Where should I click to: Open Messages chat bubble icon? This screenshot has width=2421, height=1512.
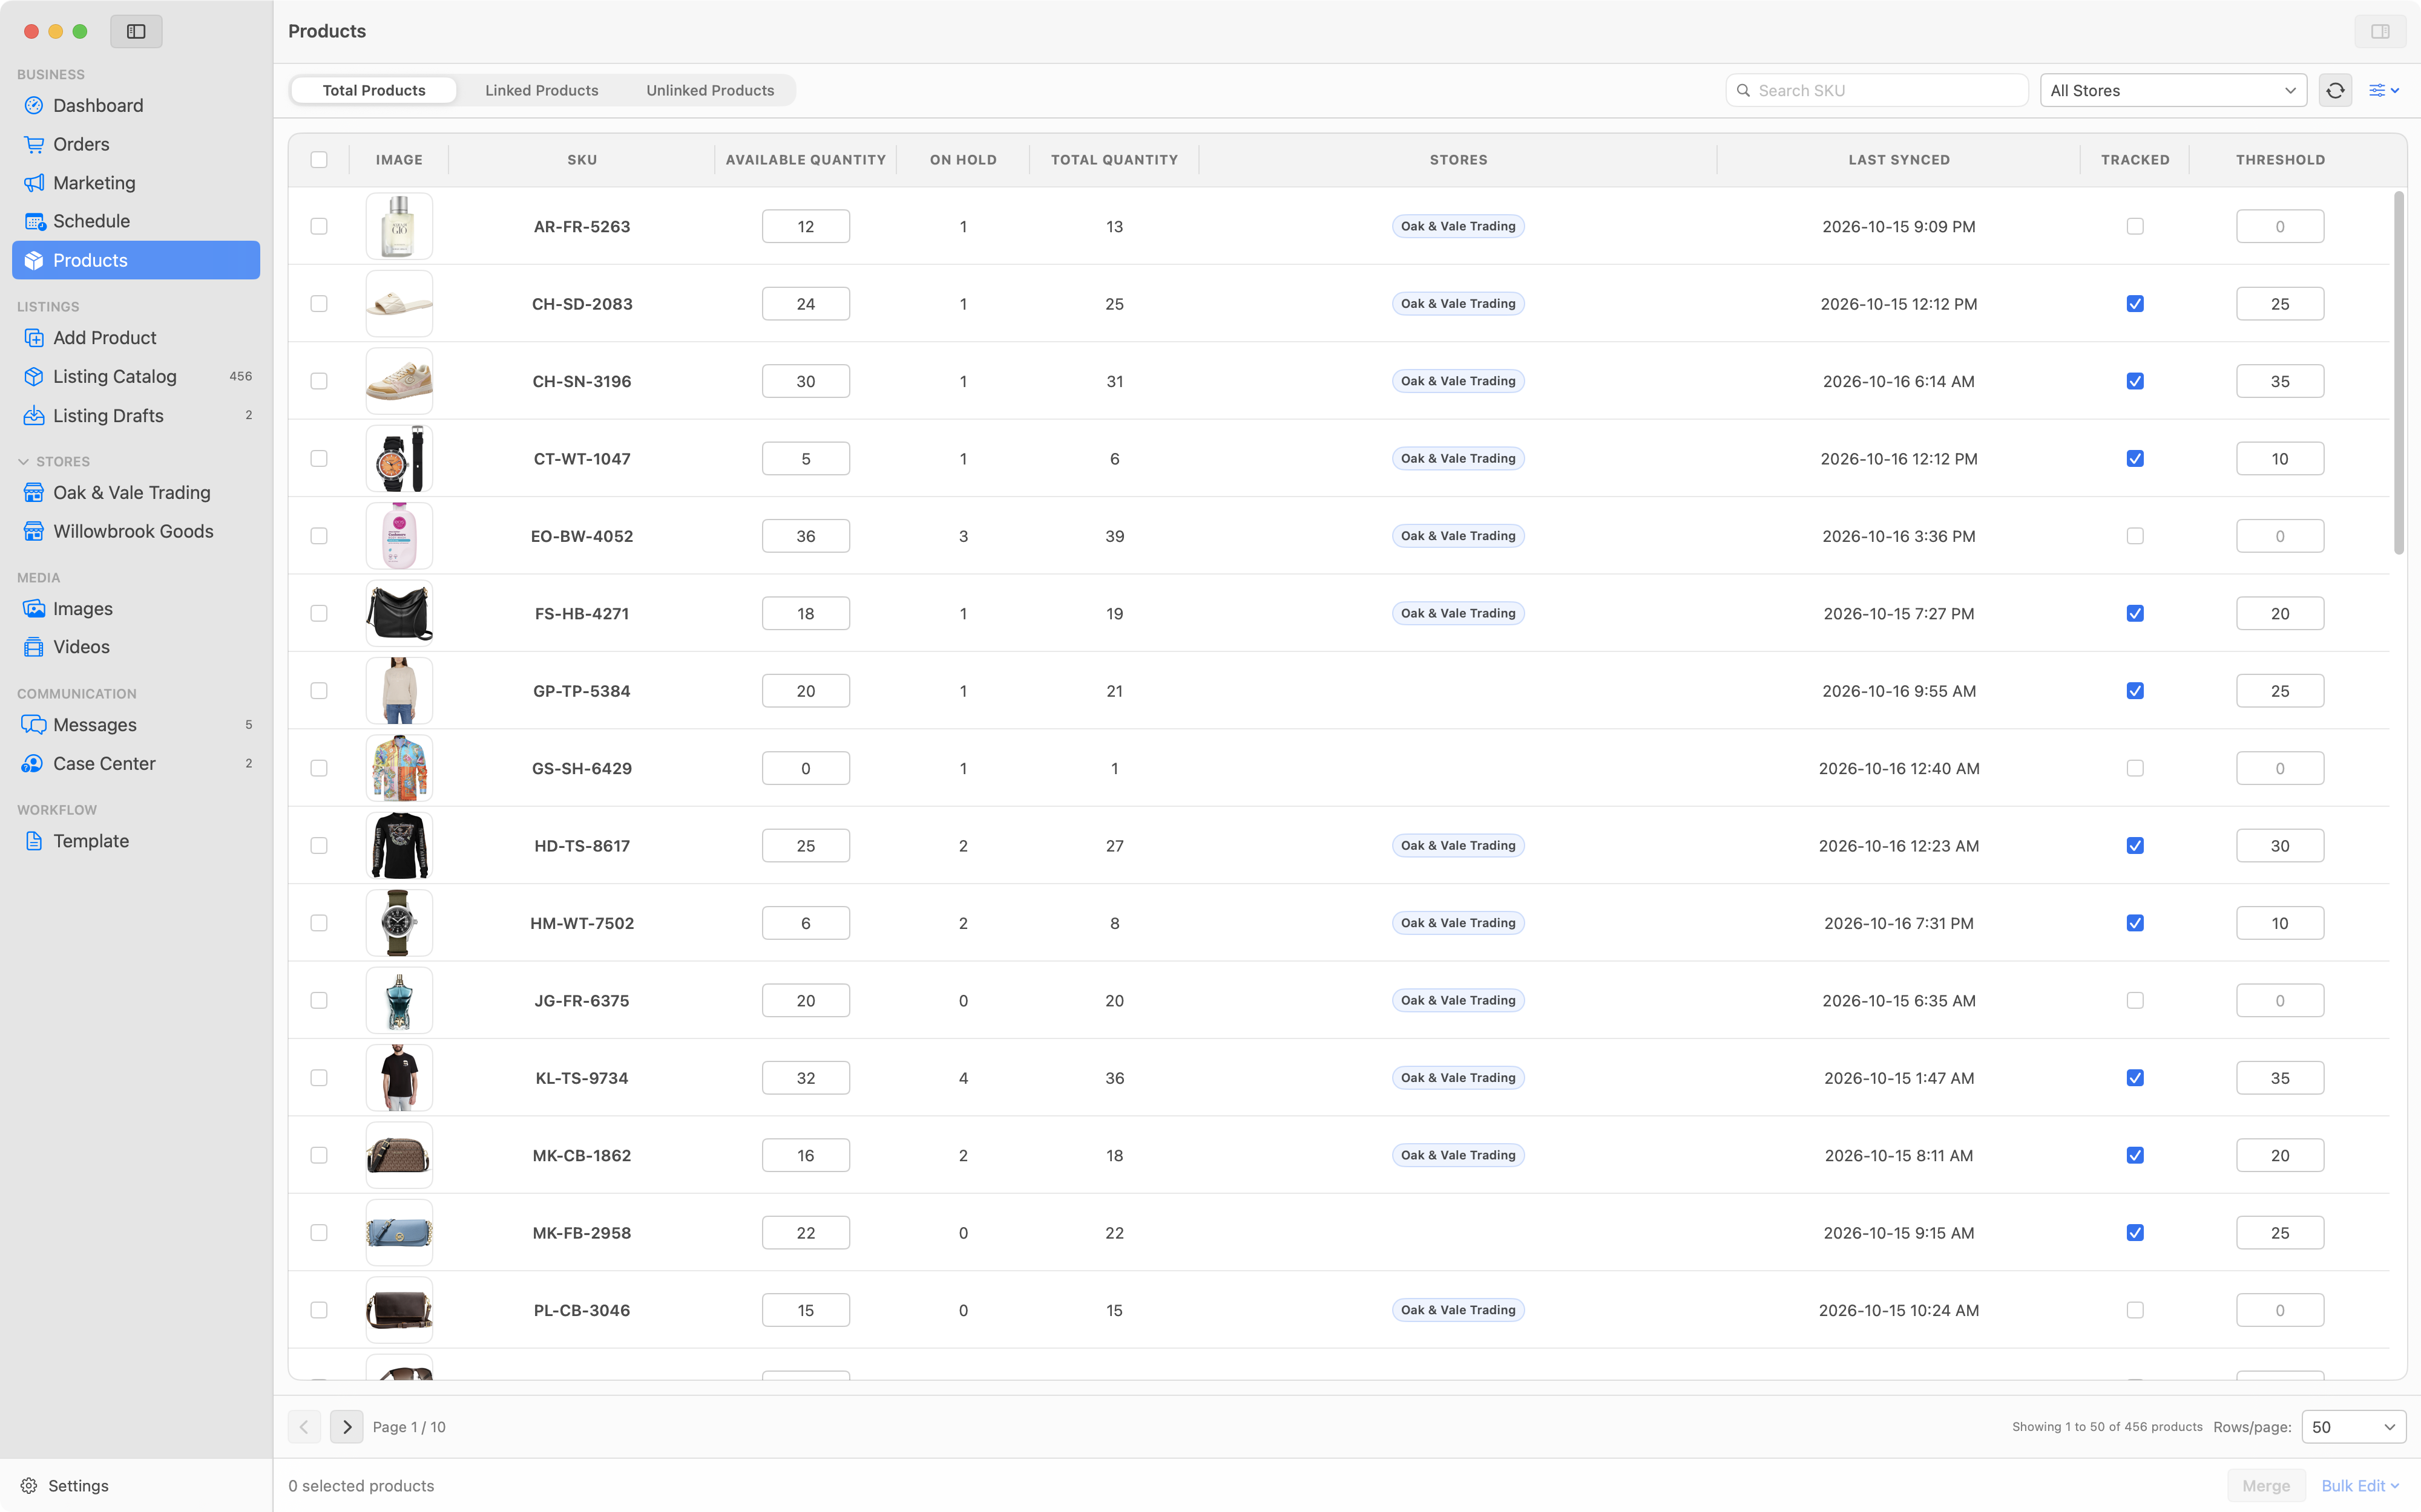point(34,724)
